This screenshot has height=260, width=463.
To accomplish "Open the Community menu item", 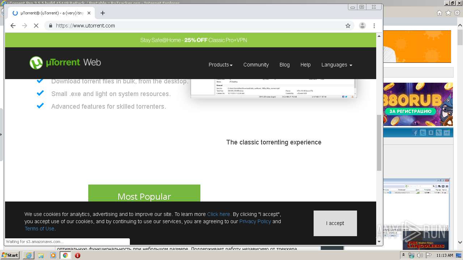I will [x=256, y=65].
